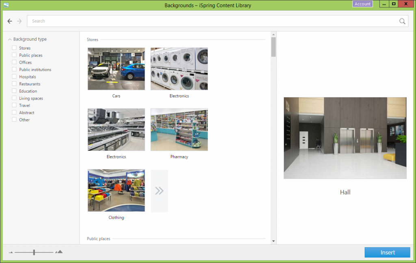The width and height of the screenshot is (416, 263).
Task: Select the Clothing store background
Action: pos(116,190)
